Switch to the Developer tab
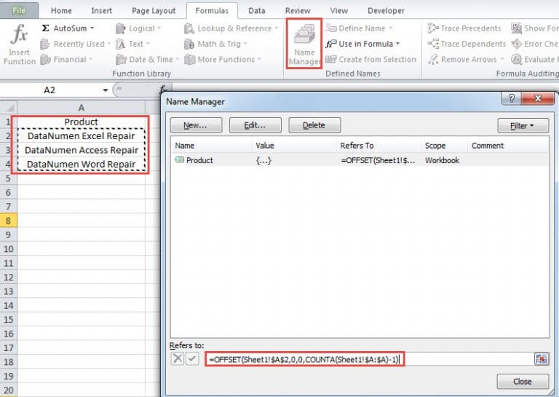Image resolution: width=559 pixels, height=397 pixels. [386, 11]
